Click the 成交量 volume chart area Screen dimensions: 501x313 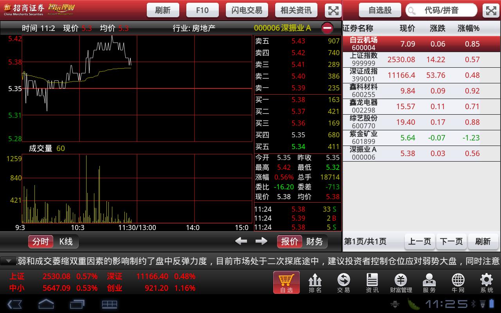pos(137,189)
